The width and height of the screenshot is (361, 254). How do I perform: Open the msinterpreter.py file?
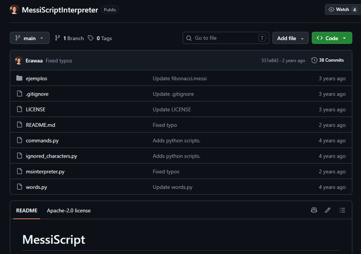(x=45, y=171)
